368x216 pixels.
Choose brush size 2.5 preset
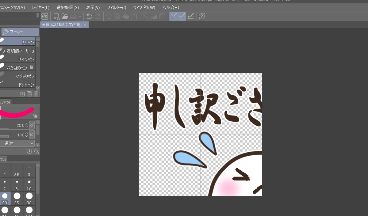click(17, 171)
